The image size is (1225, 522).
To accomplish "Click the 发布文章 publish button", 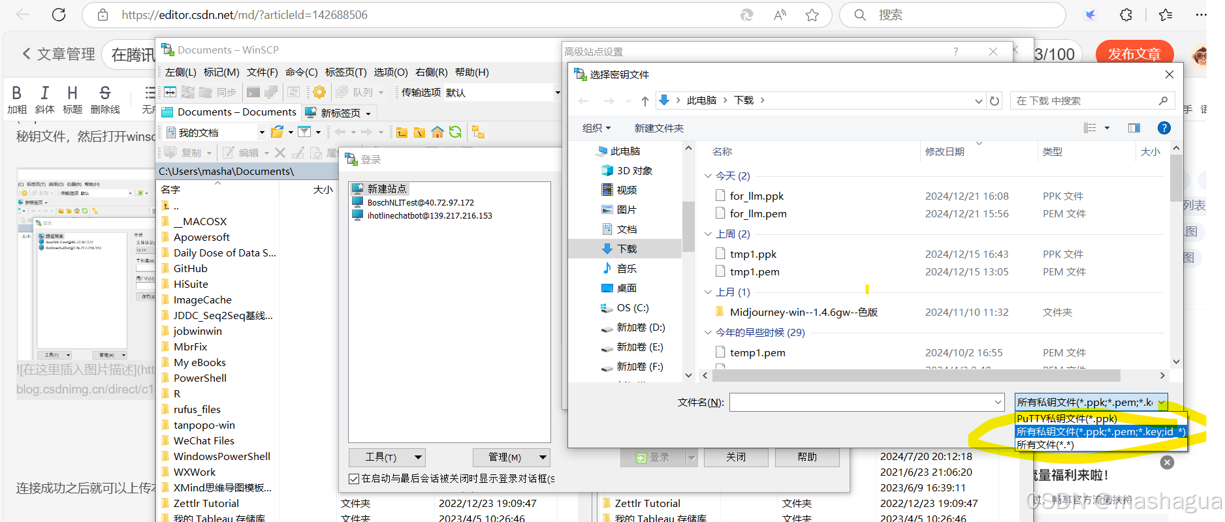I will coord(1134,54).
